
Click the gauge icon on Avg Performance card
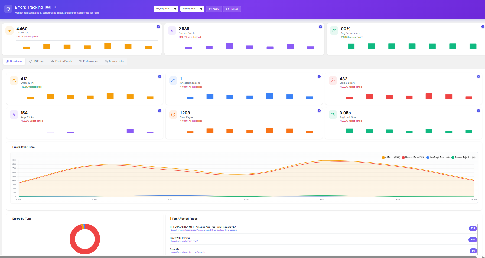coord(334,31)
